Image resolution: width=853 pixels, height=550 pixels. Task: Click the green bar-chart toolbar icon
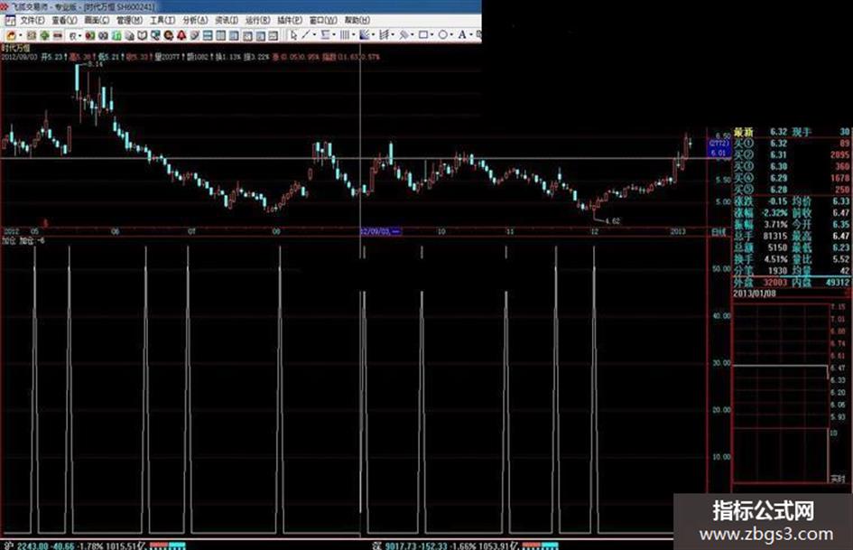point(116,35)
